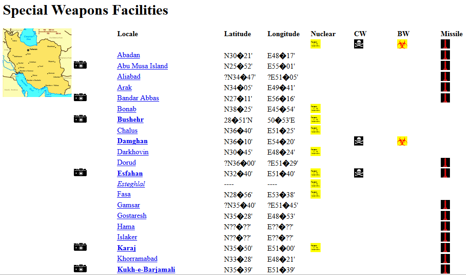Click the skull icon in Esfahan row
466x275 pixels.
[359, 173]
